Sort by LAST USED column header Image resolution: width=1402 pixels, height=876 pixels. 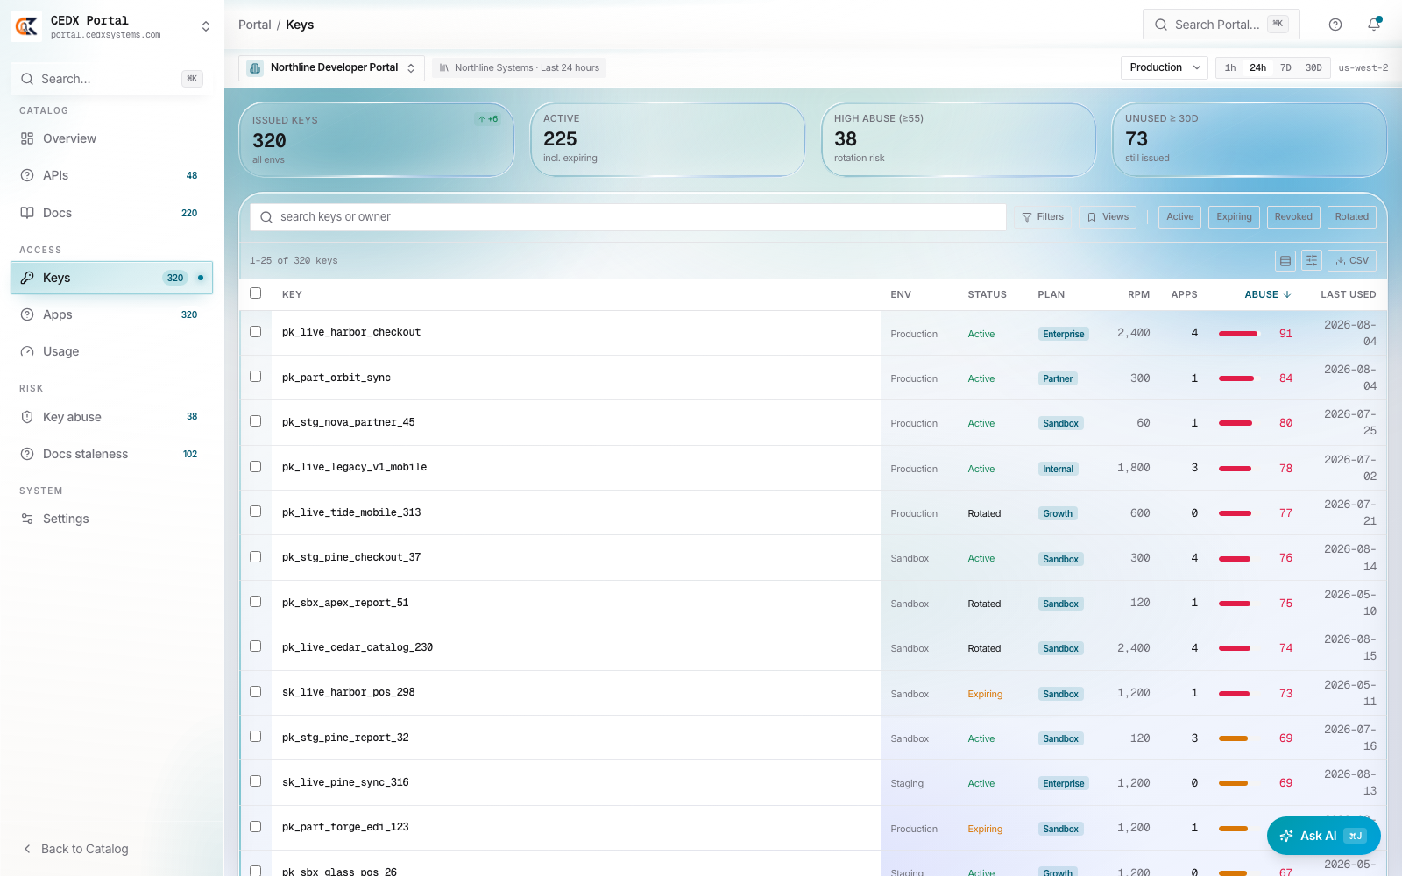click(x=1349, y=294)
